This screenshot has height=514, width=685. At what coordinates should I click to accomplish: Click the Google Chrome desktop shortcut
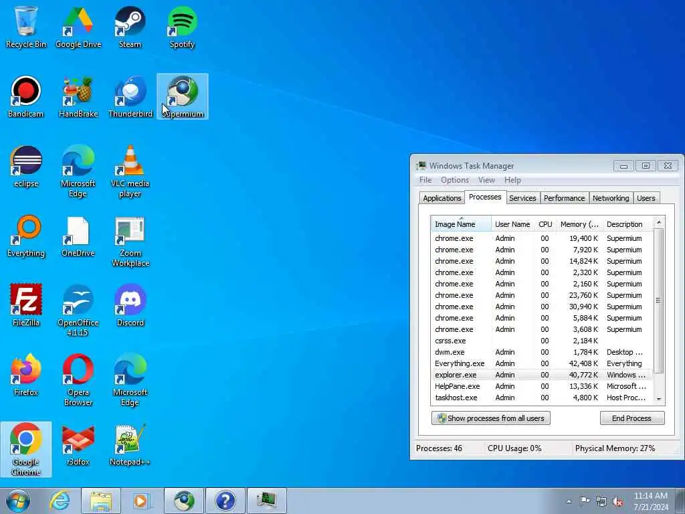coord(26,449)
